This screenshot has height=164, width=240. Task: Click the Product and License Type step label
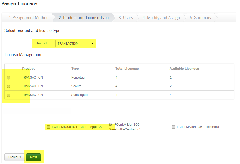(x=83, y=17)
